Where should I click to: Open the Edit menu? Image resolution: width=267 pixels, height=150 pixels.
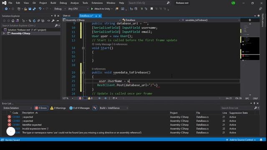18,3
